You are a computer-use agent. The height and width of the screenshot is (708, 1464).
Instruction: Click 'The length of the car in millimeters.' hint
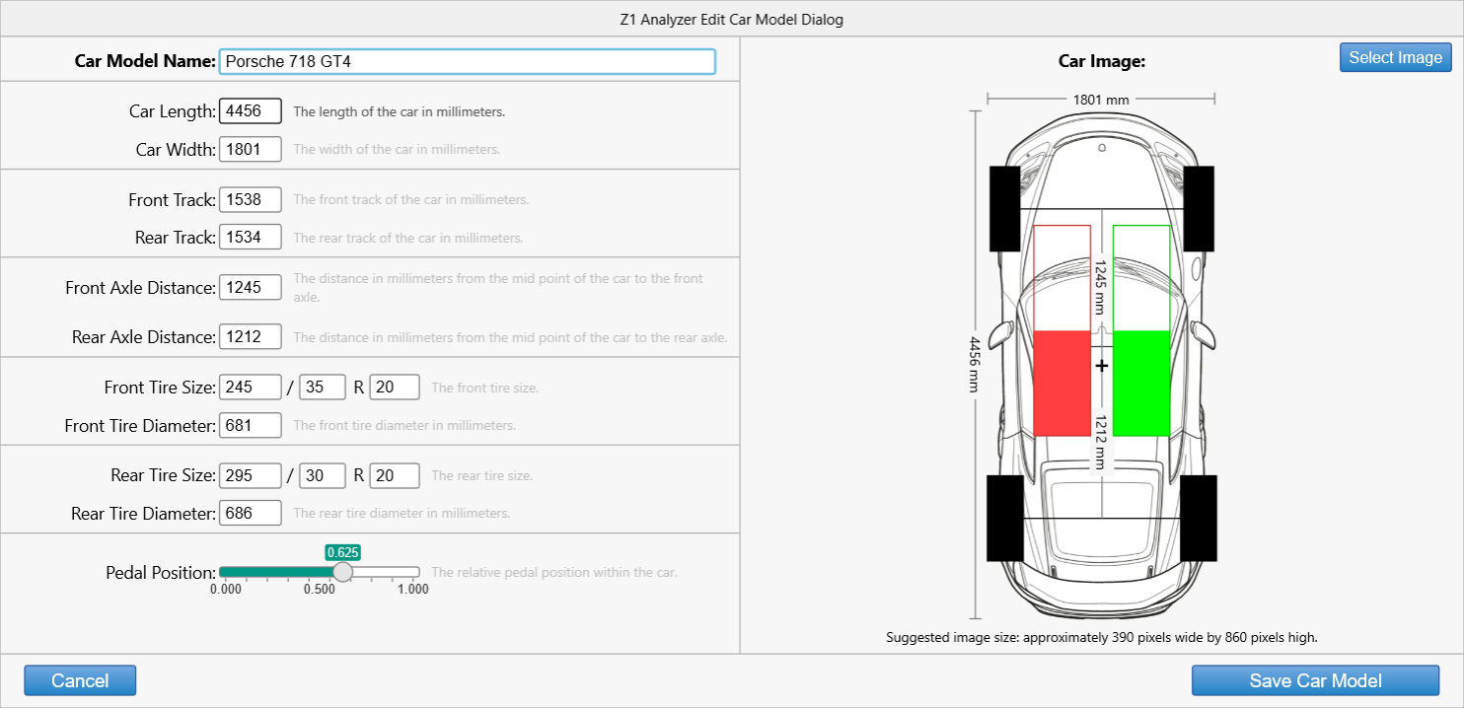coord(400,111)
